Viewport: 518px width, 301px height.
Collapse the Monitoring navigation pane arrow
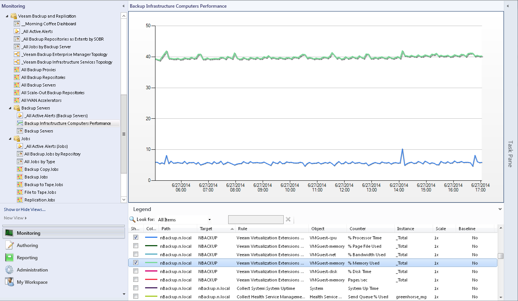click(x=123, y=6)
